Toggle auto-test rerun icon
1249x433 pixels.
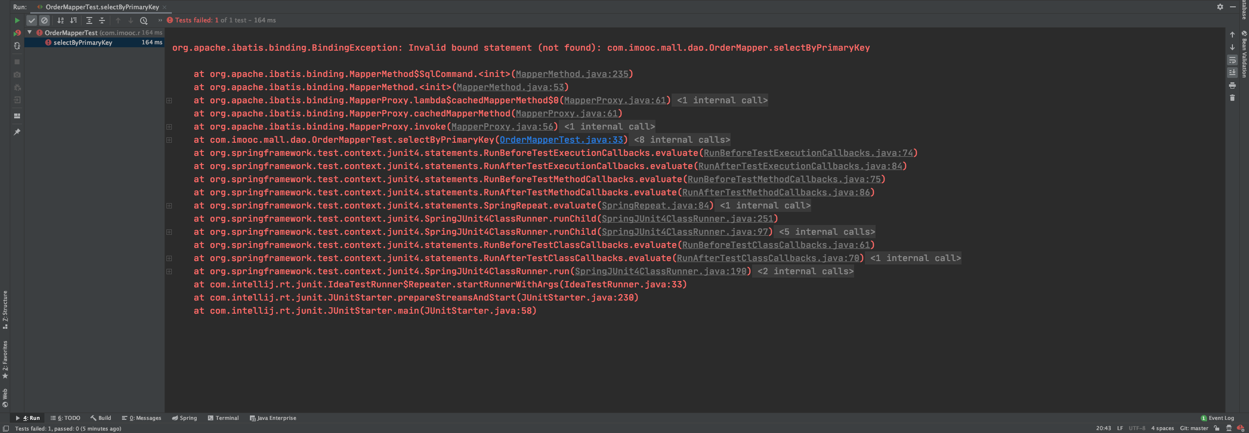click(x=17, y=46)
